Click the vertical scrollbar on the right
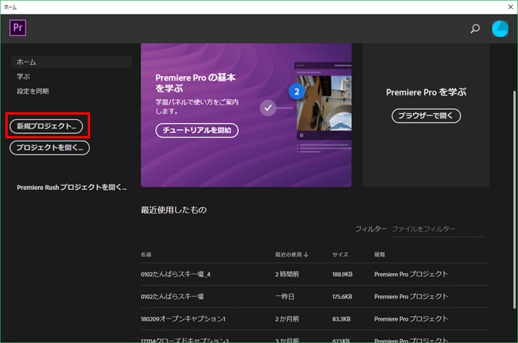 (x=514, y=200)
